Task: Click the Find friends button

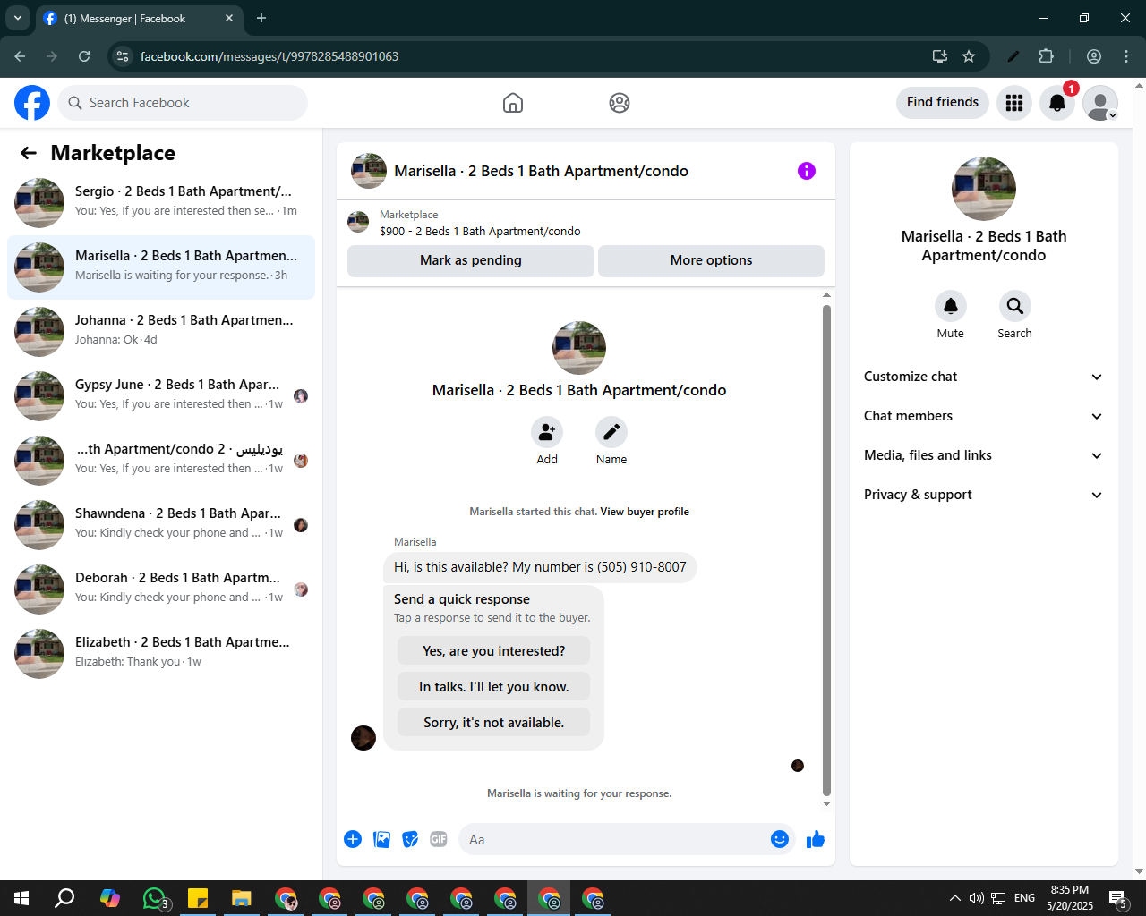Action: 943,102
